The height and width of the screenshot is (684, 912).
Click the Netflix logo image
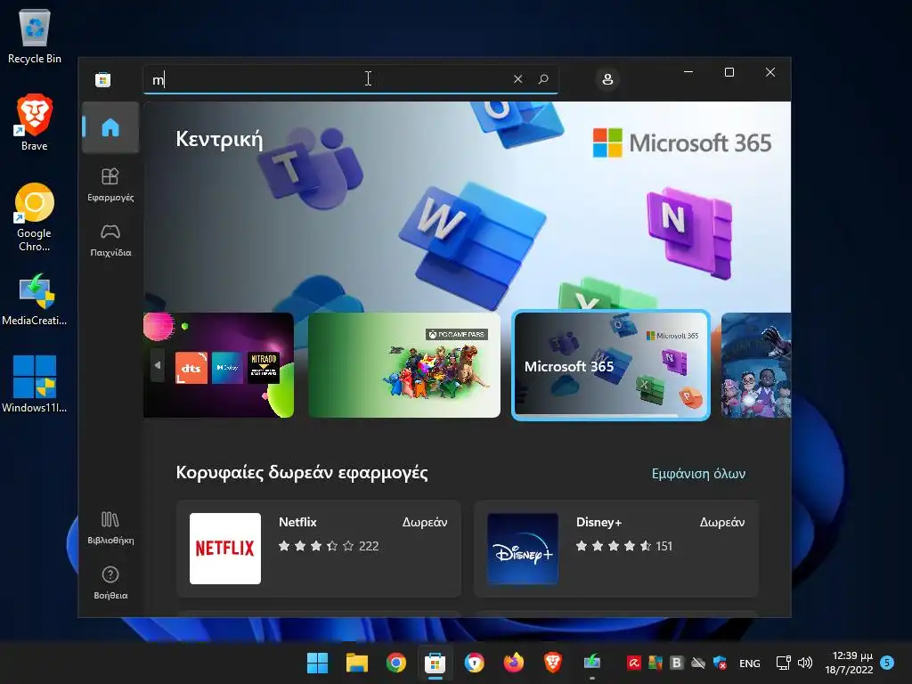[x=225, y=549]
